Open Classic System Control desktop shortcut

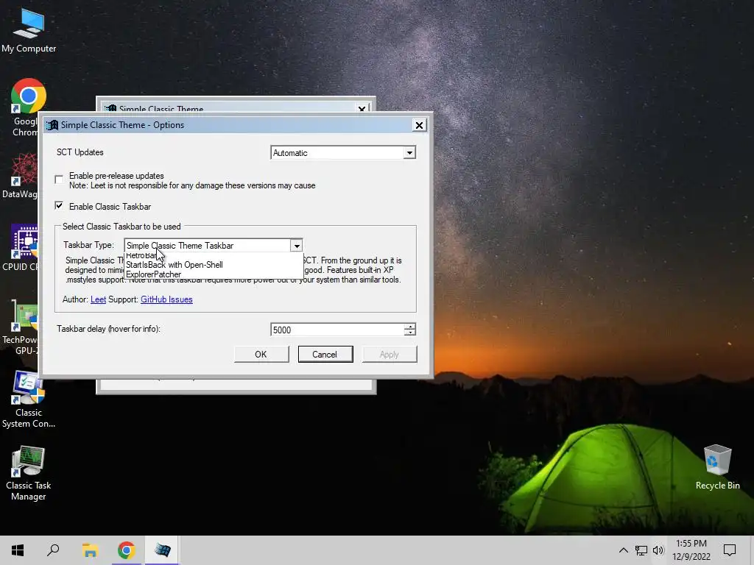[x=29, y=399]
